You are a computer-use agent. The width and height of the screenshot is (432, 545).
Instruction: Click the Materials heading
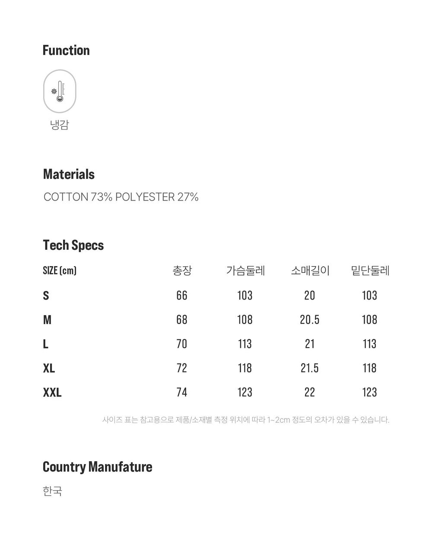coord(69,174)
